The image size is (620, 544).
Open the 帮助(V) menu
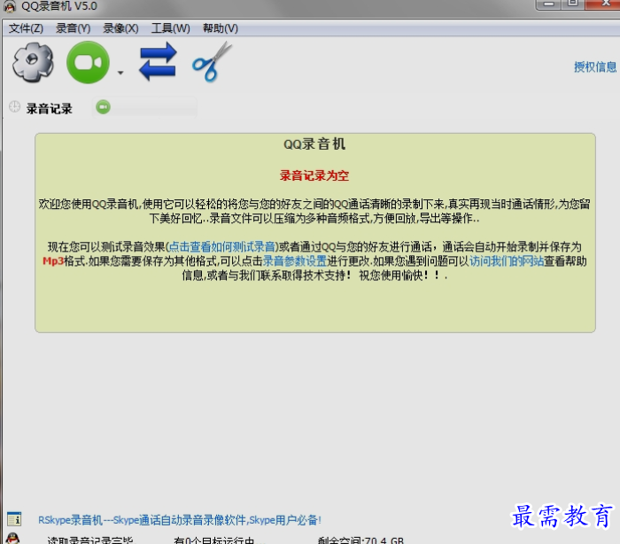point(221,28)
